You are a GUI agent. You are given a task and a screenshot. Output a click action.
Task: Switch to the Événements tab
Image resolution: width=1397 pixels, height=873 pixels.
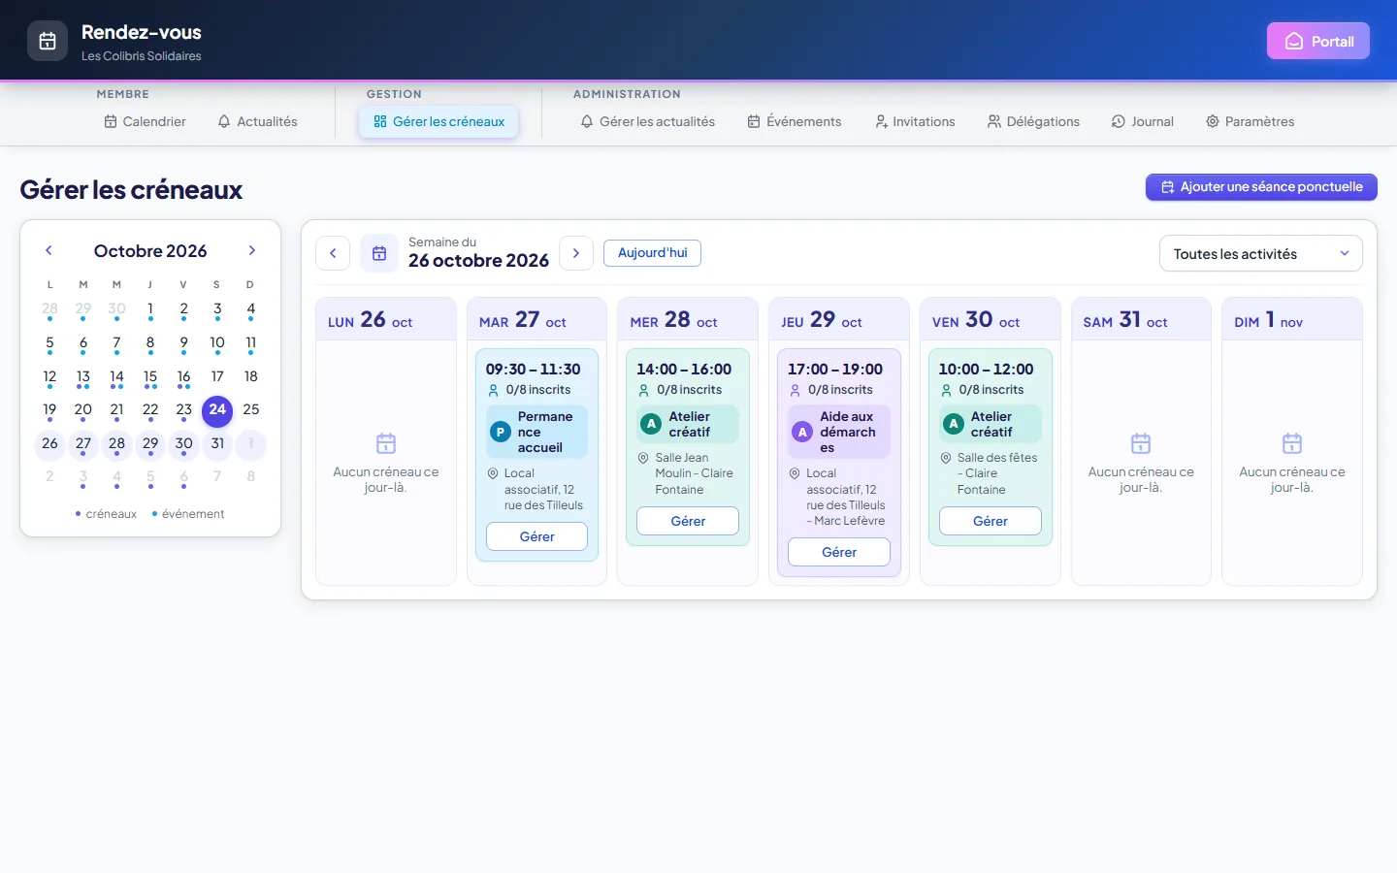coord(794,121)
